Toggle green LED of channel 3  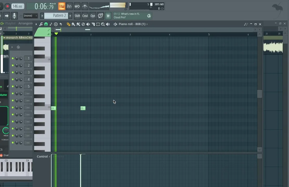pyautogui.click(x=13, y=72)
